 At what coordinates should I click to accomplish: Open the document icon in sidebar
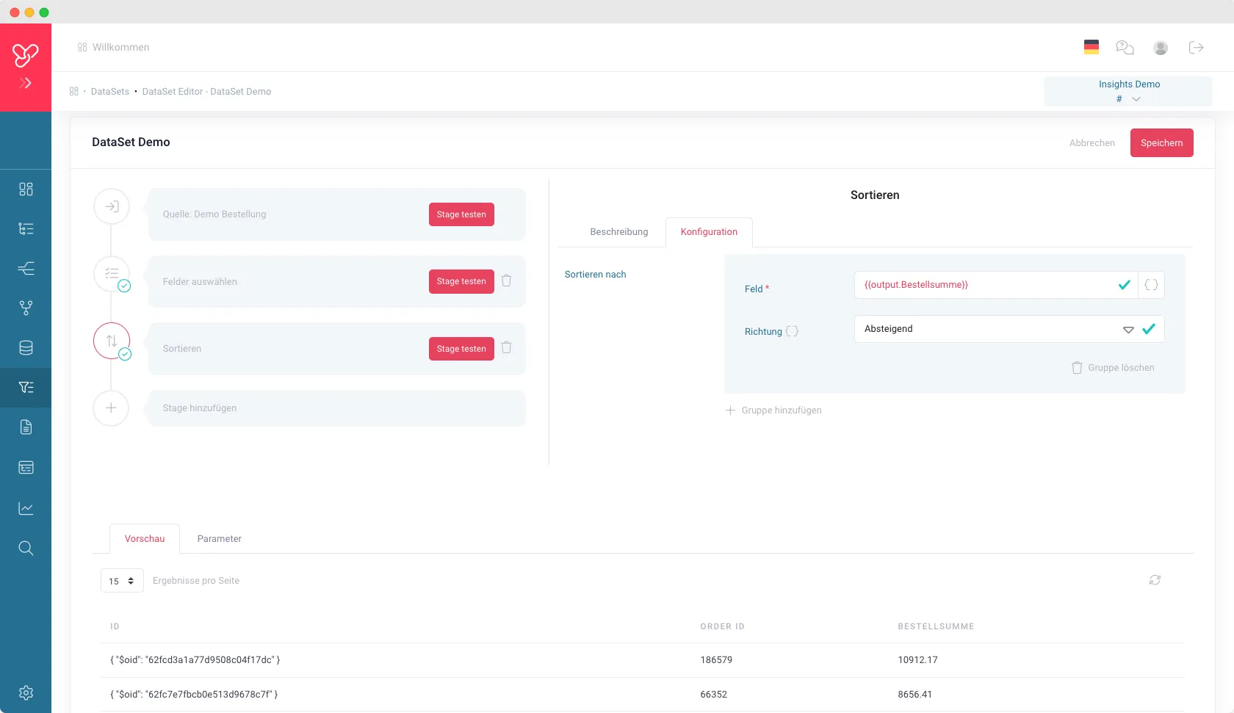click(26, 427)
